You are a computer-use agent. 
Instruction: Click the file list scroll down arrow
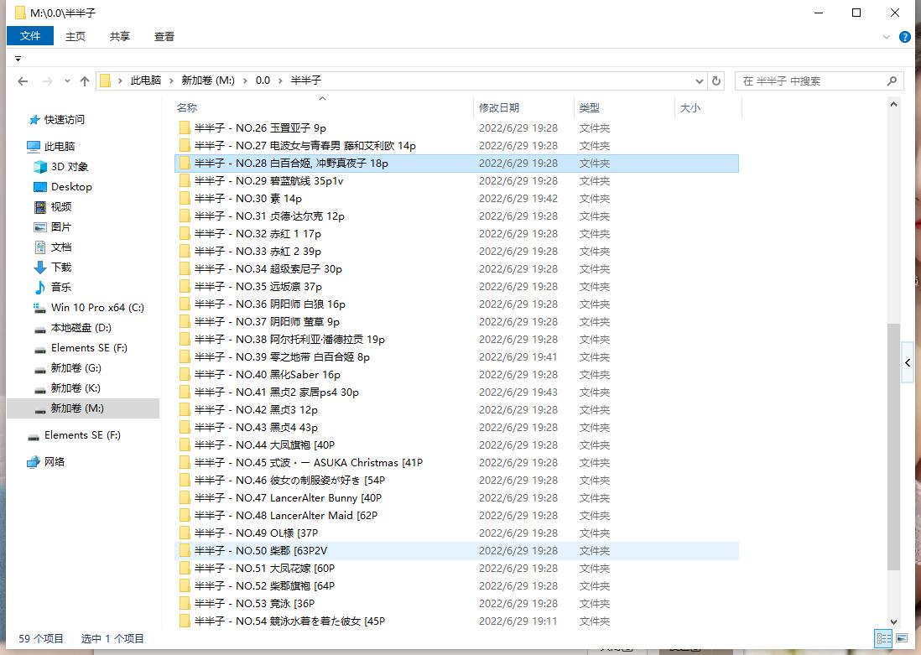[x=893, y=621]
